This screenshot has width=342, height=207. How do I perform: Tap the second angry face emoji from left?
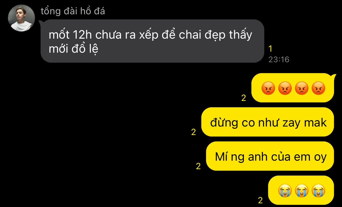click(285, 88)
